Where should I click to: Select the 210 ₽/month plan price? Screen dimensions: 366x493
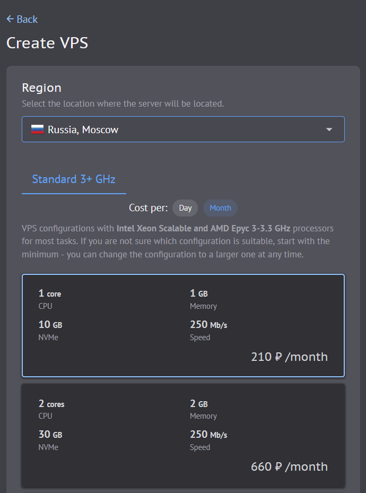(x=289, y=357)
